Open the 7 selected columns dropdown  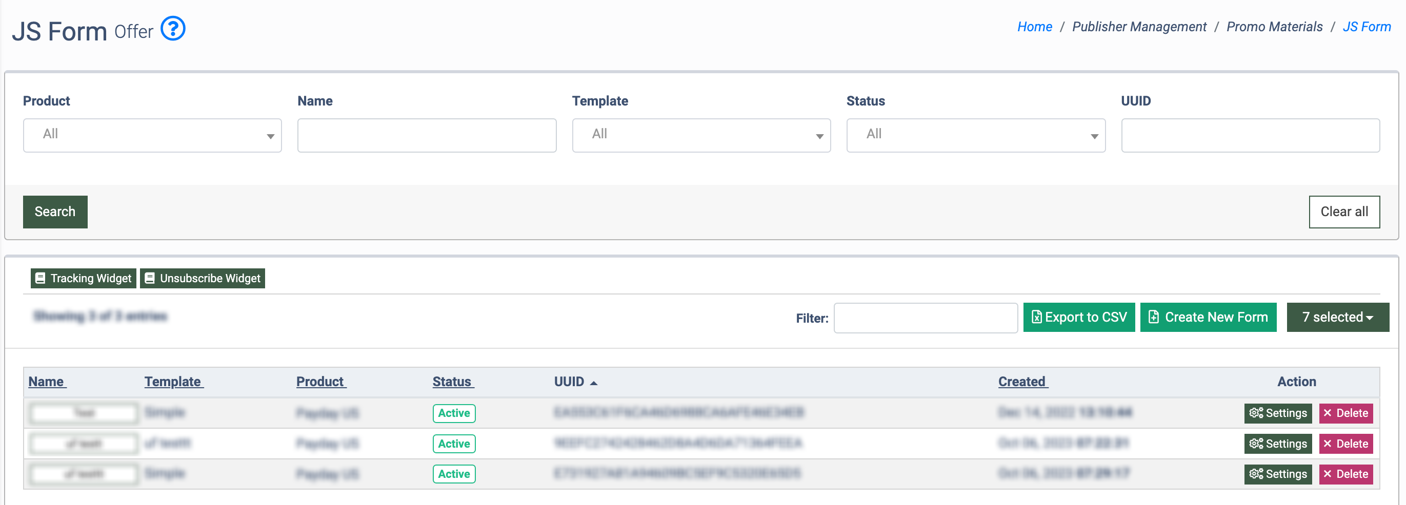pos(1337,317)
